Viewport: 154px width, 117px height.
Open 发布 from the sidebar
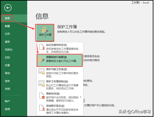(x=8, y=81)
